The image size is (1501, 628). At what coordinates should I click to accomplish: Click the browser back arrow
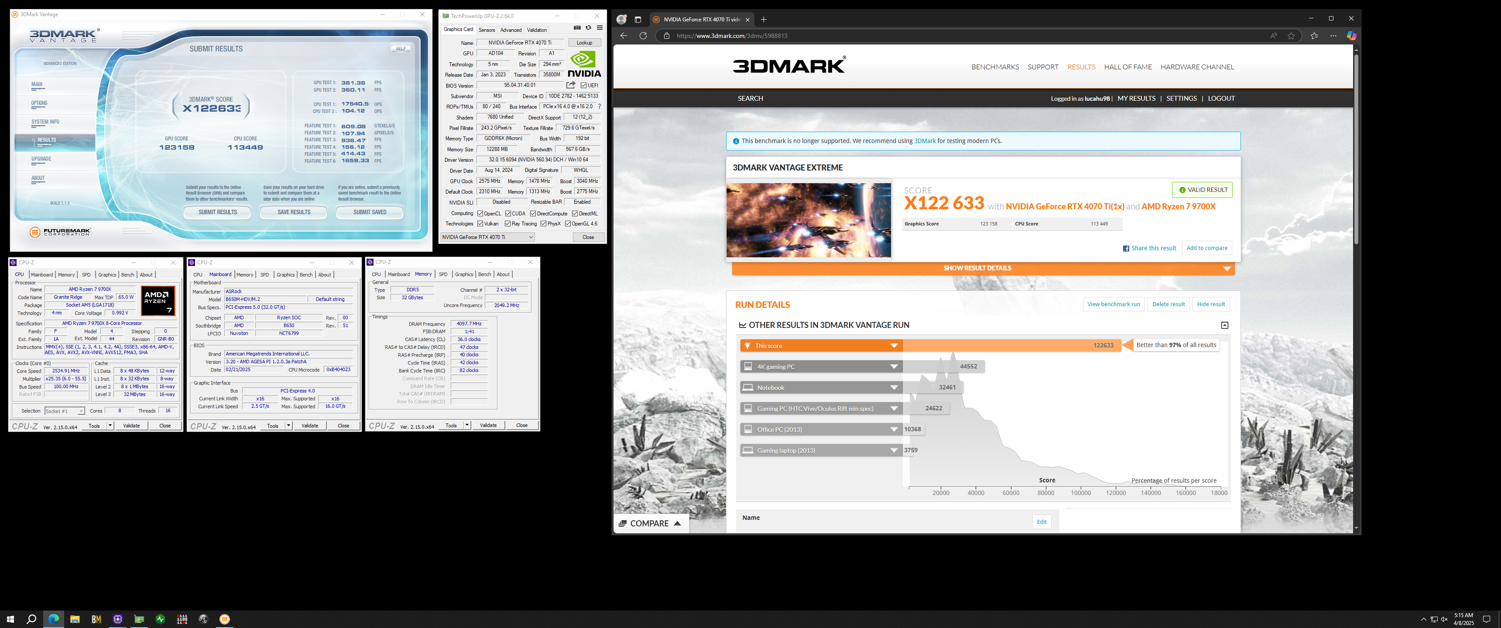624,35
